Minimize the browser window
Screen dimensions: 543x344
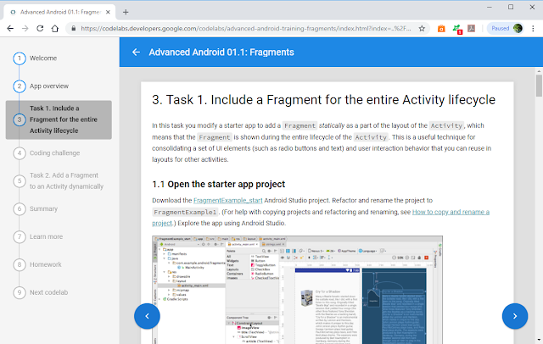point(490,7)
